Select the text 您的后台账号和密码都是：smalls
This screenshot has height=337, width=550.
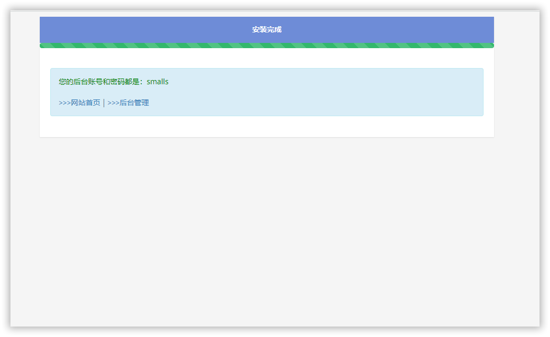pos(114,82)
